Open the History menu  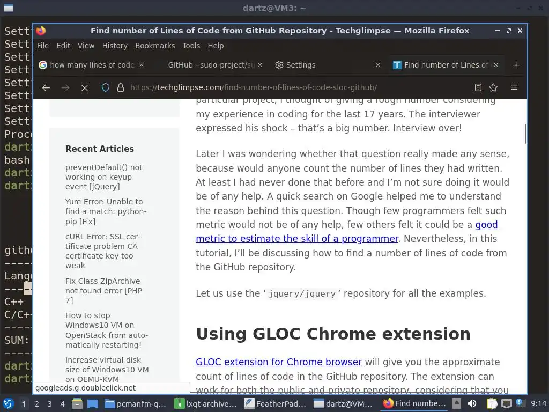click(115, 46)
